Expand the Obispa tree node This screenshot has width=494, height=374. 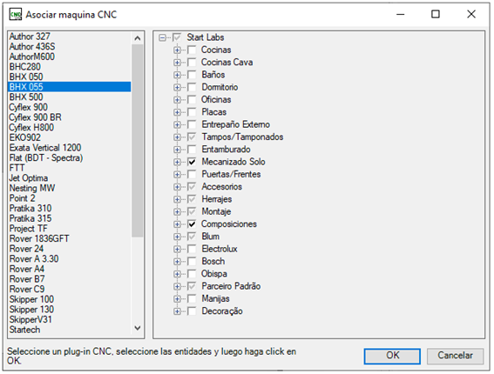coord(177,274)
